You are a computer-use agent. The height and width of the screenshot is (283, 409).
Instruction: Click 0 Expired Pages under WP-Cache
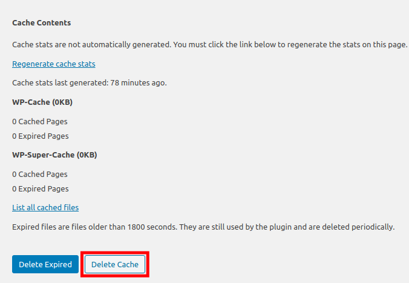41,136
